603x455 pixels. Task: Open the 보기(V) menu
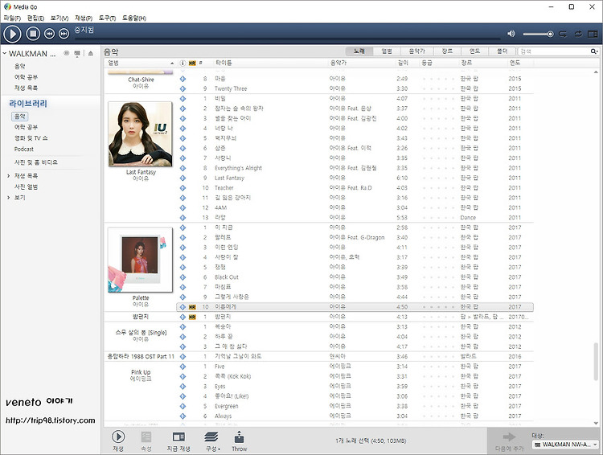(59, 18)
